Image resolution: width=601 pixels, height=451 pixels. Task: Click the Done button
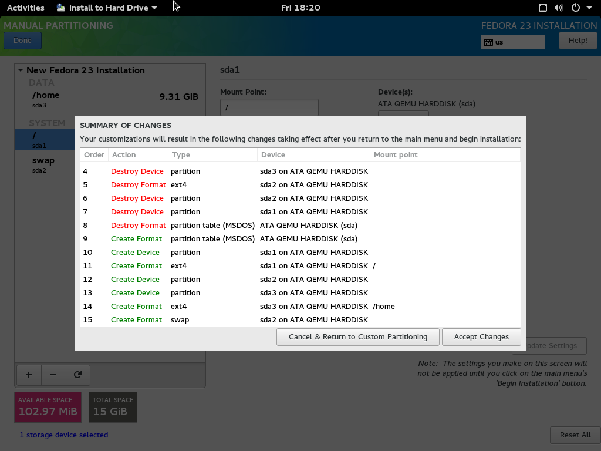pyautogui.click(x=23, y=41)
